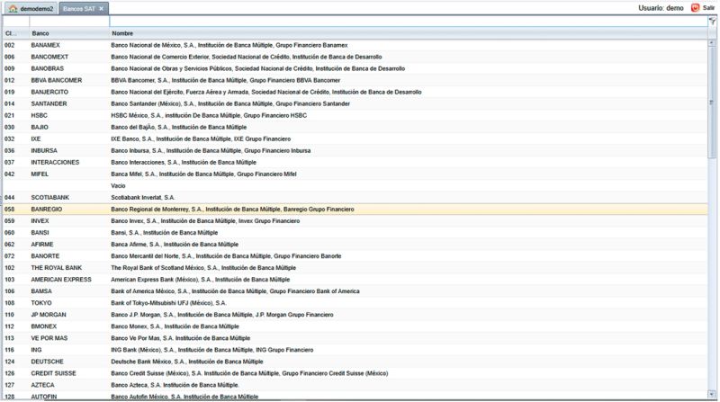This screenshot has width=720, height=402.
Task: Select the AMERICAN EXPRESS row
Action: 355,280
